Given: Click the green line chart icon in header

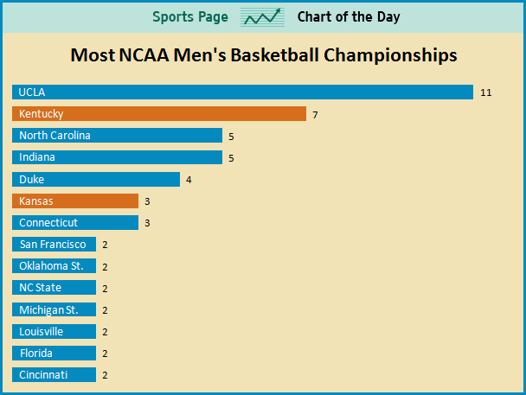Looking at the screenshot, I should (x=262, y=16).
